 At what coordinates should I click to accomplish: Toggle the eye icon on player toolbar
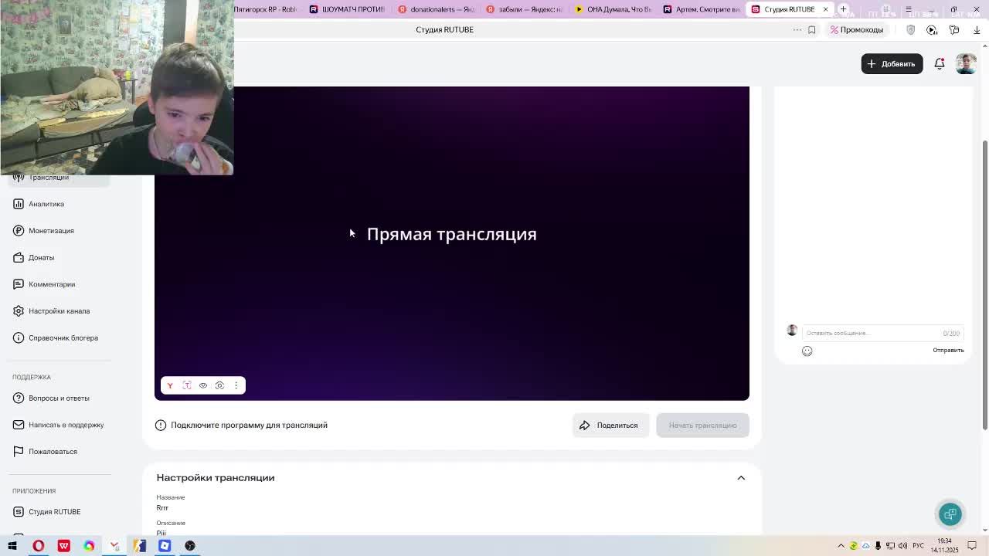pyautogui.click(x=203, y=385)
